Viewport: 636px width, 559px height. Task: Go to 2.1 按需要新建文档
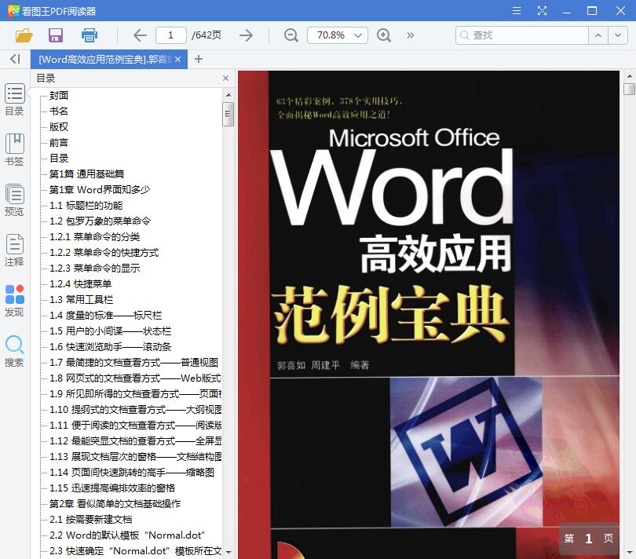(90, 520)
